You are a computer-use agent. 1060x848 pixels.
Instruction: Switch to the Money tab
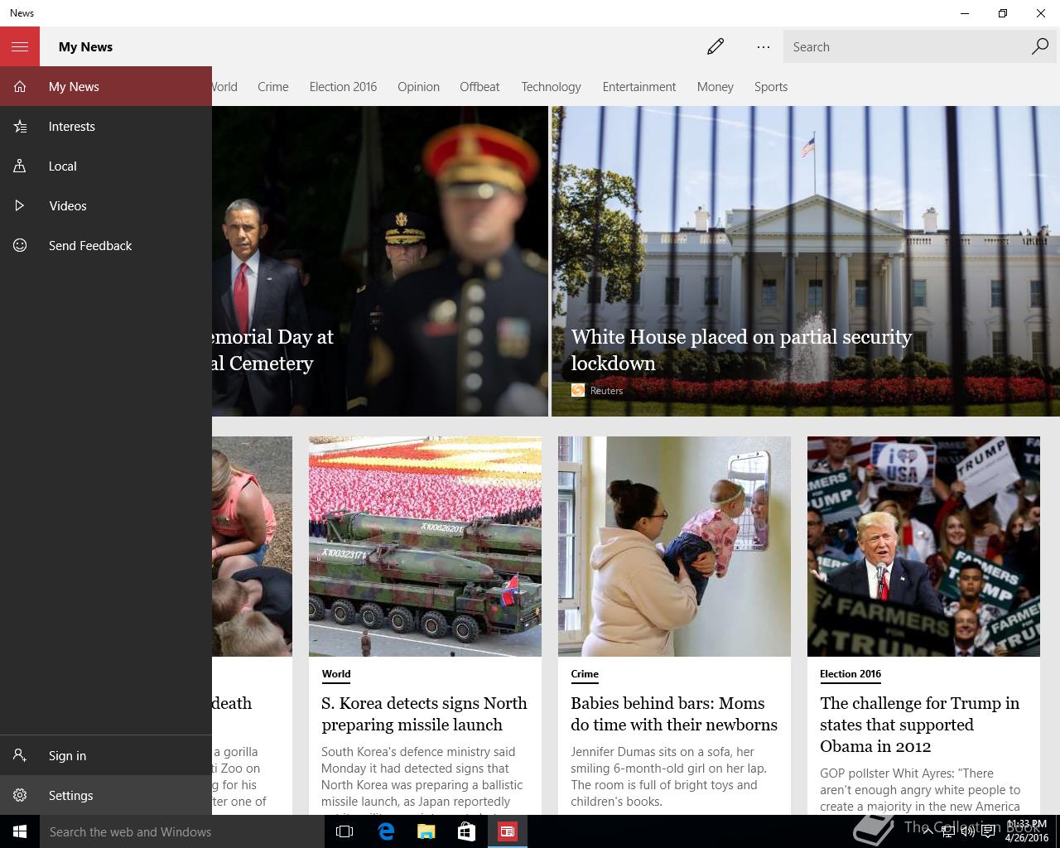click(x=715, y=86)
